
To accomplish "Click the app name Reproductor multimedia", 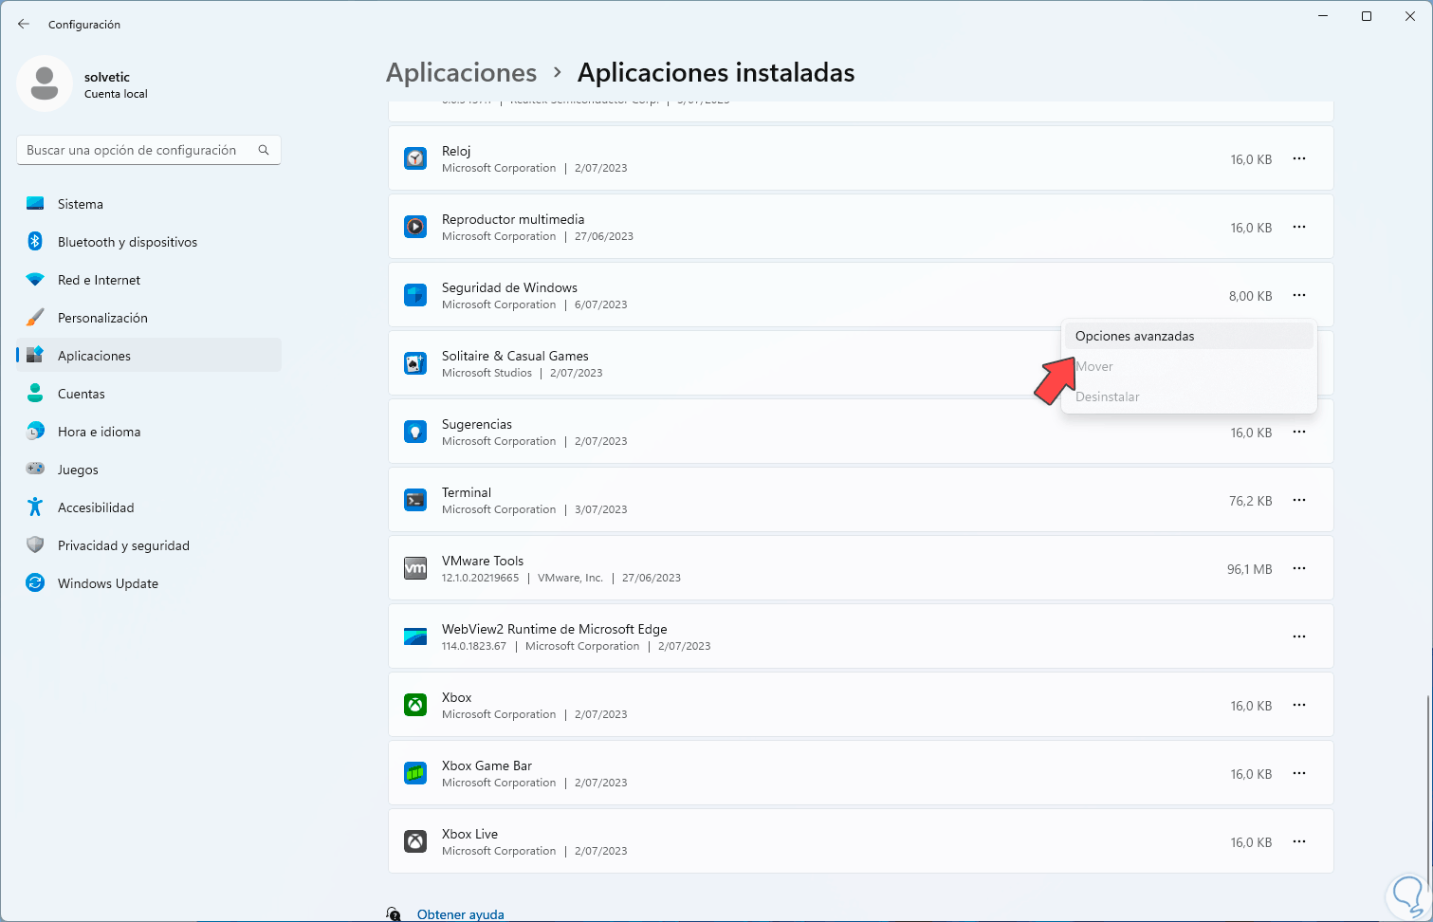I will click(513, 219).
